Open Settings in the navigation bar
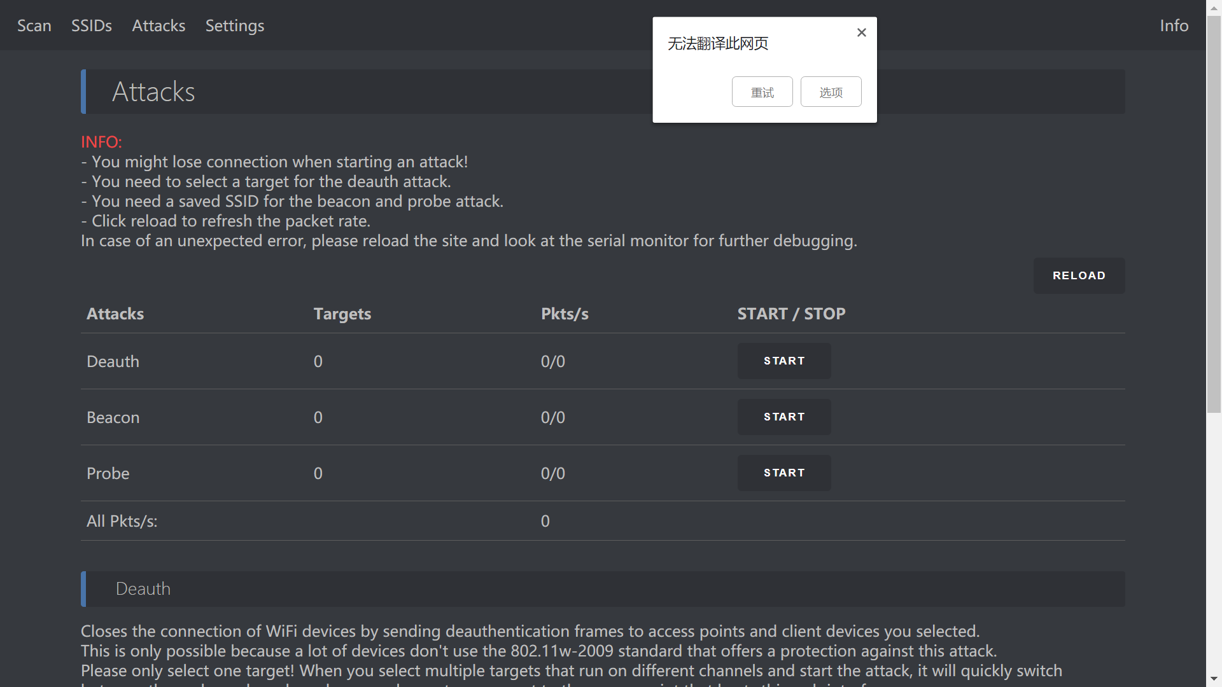 234,25
